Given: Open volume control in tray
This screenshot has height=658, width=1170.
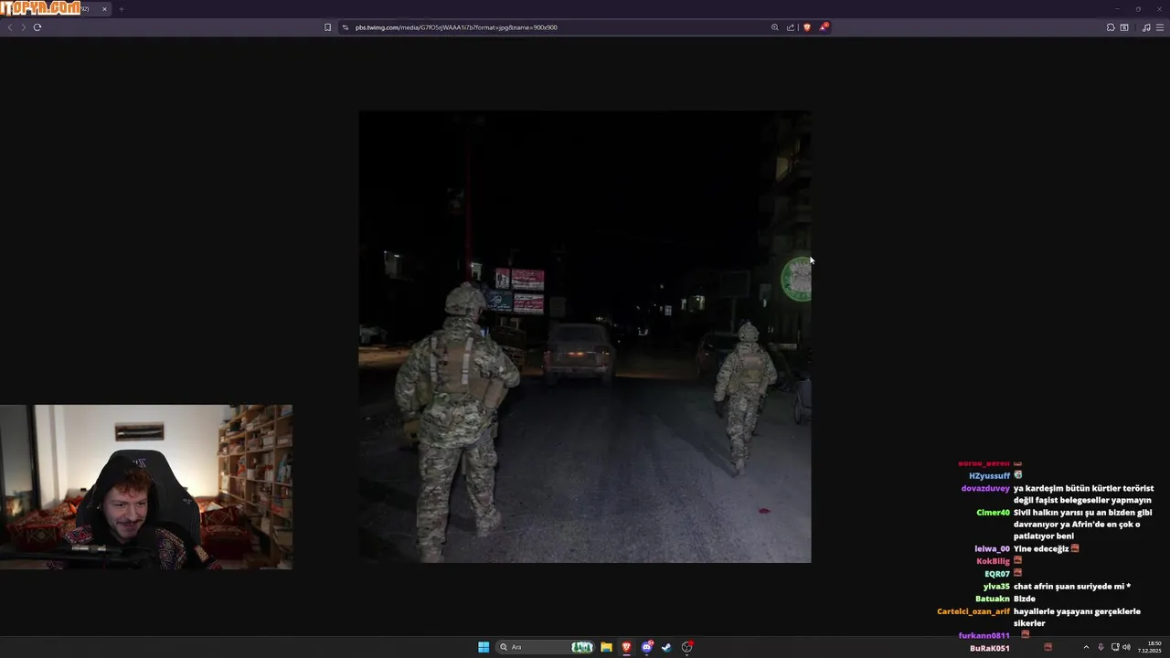Looking at the screenshot, I should click(x=1126, y=647).
